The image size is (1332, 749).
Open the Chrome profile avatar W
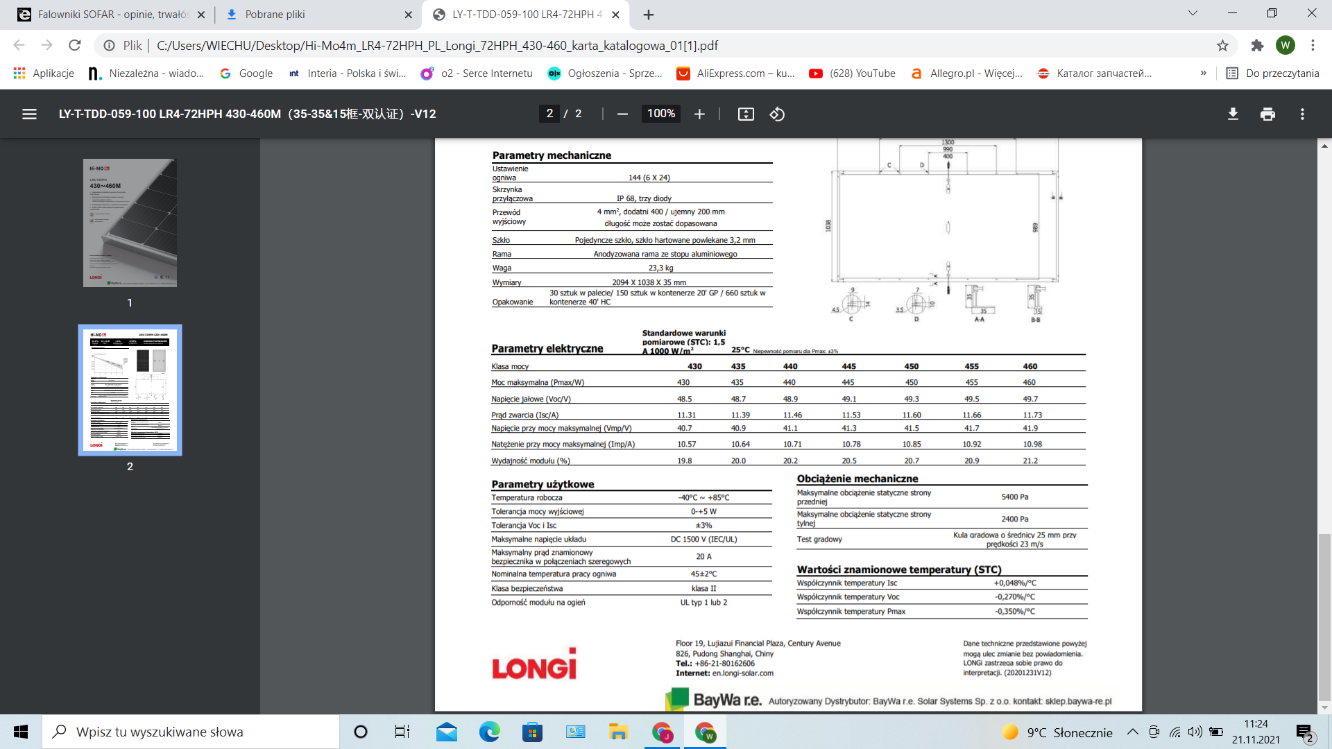point(1285,45)
